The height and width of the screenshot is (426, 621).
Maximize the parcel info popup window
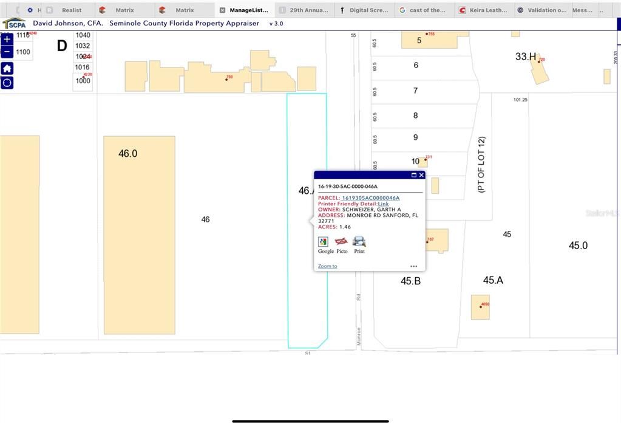pyautogui.click(x=413, y=175)
